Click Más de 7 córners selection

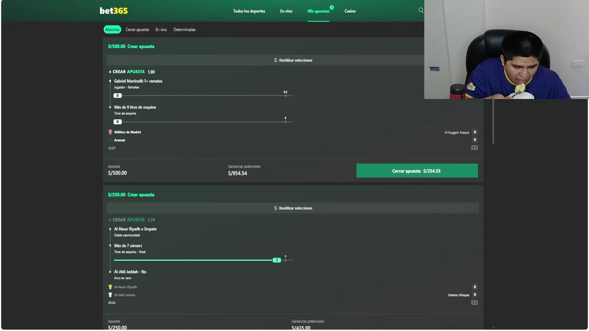128,245
